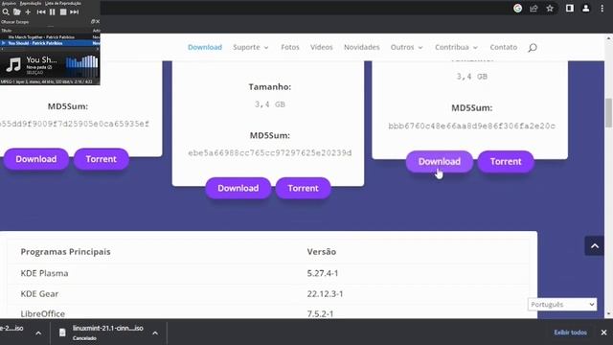Expand the Outros nav dropdown
Image resolution: width=613 pixels, height=345 pixels.
(x=406, y=47)
